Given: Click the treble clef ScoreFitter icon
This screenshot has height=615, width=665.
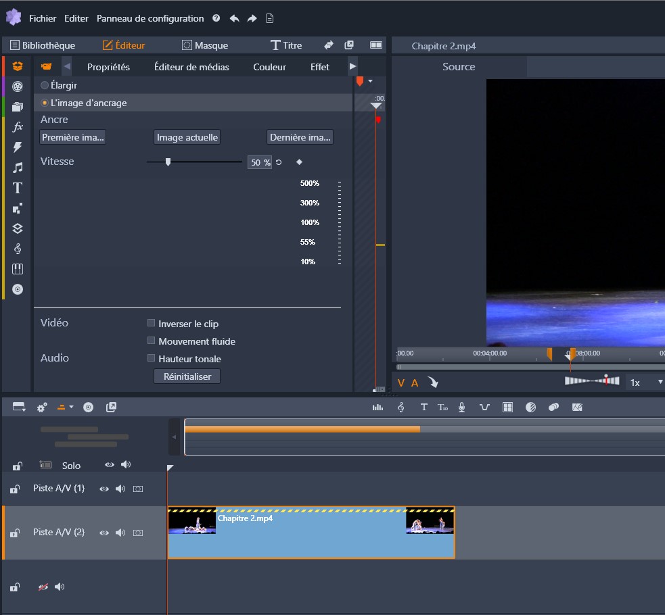Looking at the screenshot, I should 401,407.
